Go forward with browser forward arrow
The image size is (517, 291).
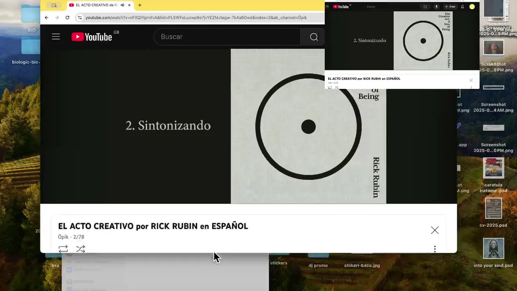[57, 17]
